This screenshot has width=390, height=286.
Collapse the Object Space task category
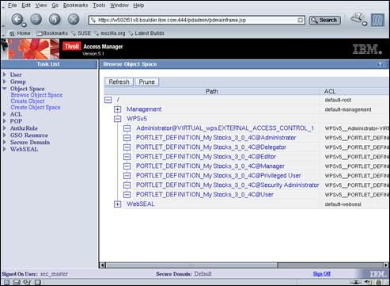5,89
